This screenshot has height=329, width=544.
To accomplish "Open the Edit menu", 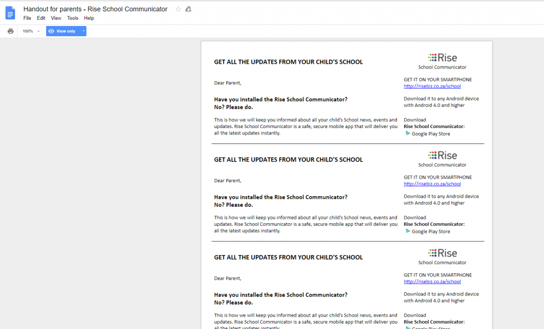I will point(41,18).
